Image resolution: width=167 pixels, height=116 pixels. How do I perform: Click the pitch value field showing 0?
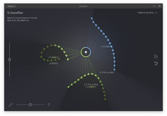pyautogui.click(x=49, y=105)
